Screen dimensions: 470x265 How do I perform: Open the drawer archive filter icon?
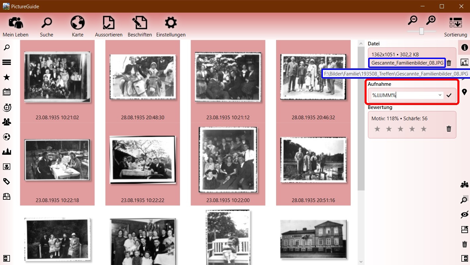click(7, 196)
